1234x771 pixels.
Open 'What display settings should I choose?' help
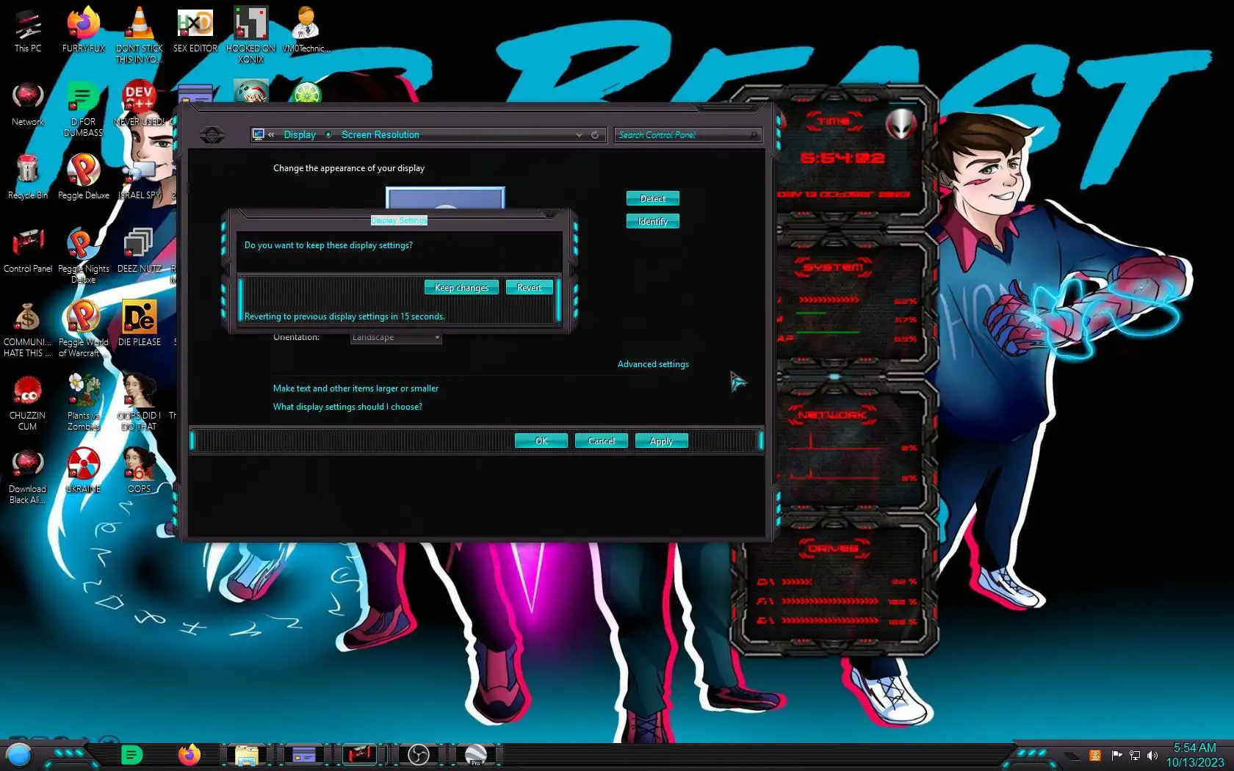click(347, 407)
